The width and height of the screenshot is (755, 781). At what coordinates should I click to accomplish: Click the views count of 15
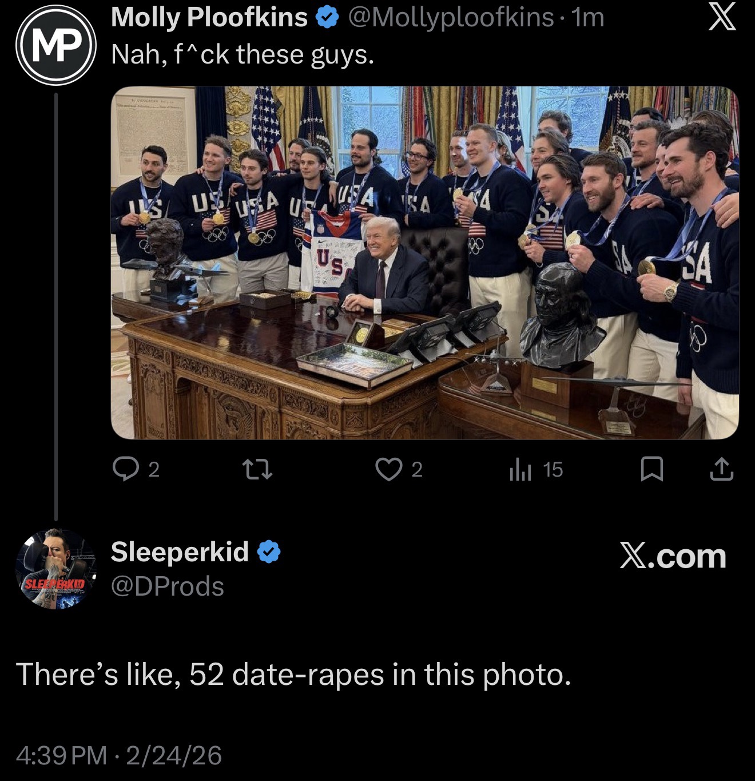coord(553,470)
